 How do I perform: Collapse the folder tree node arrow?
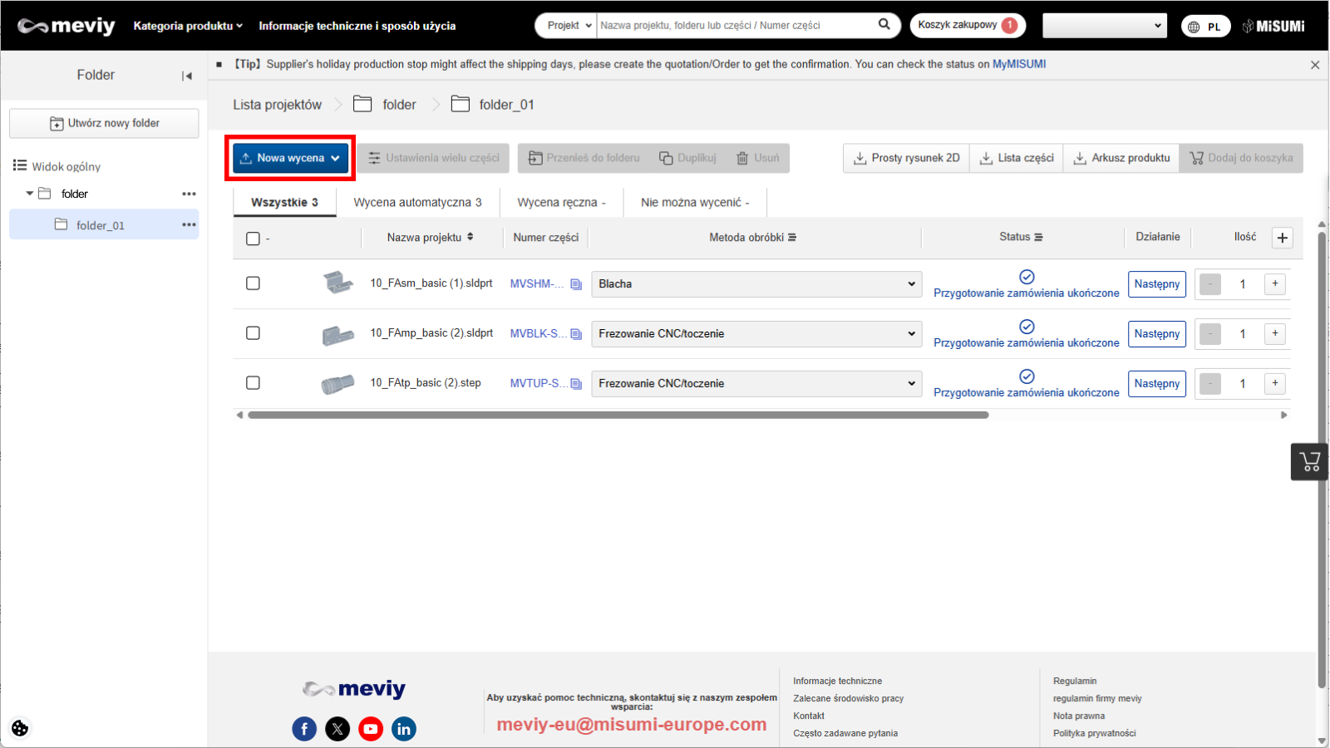click(30, 194)
